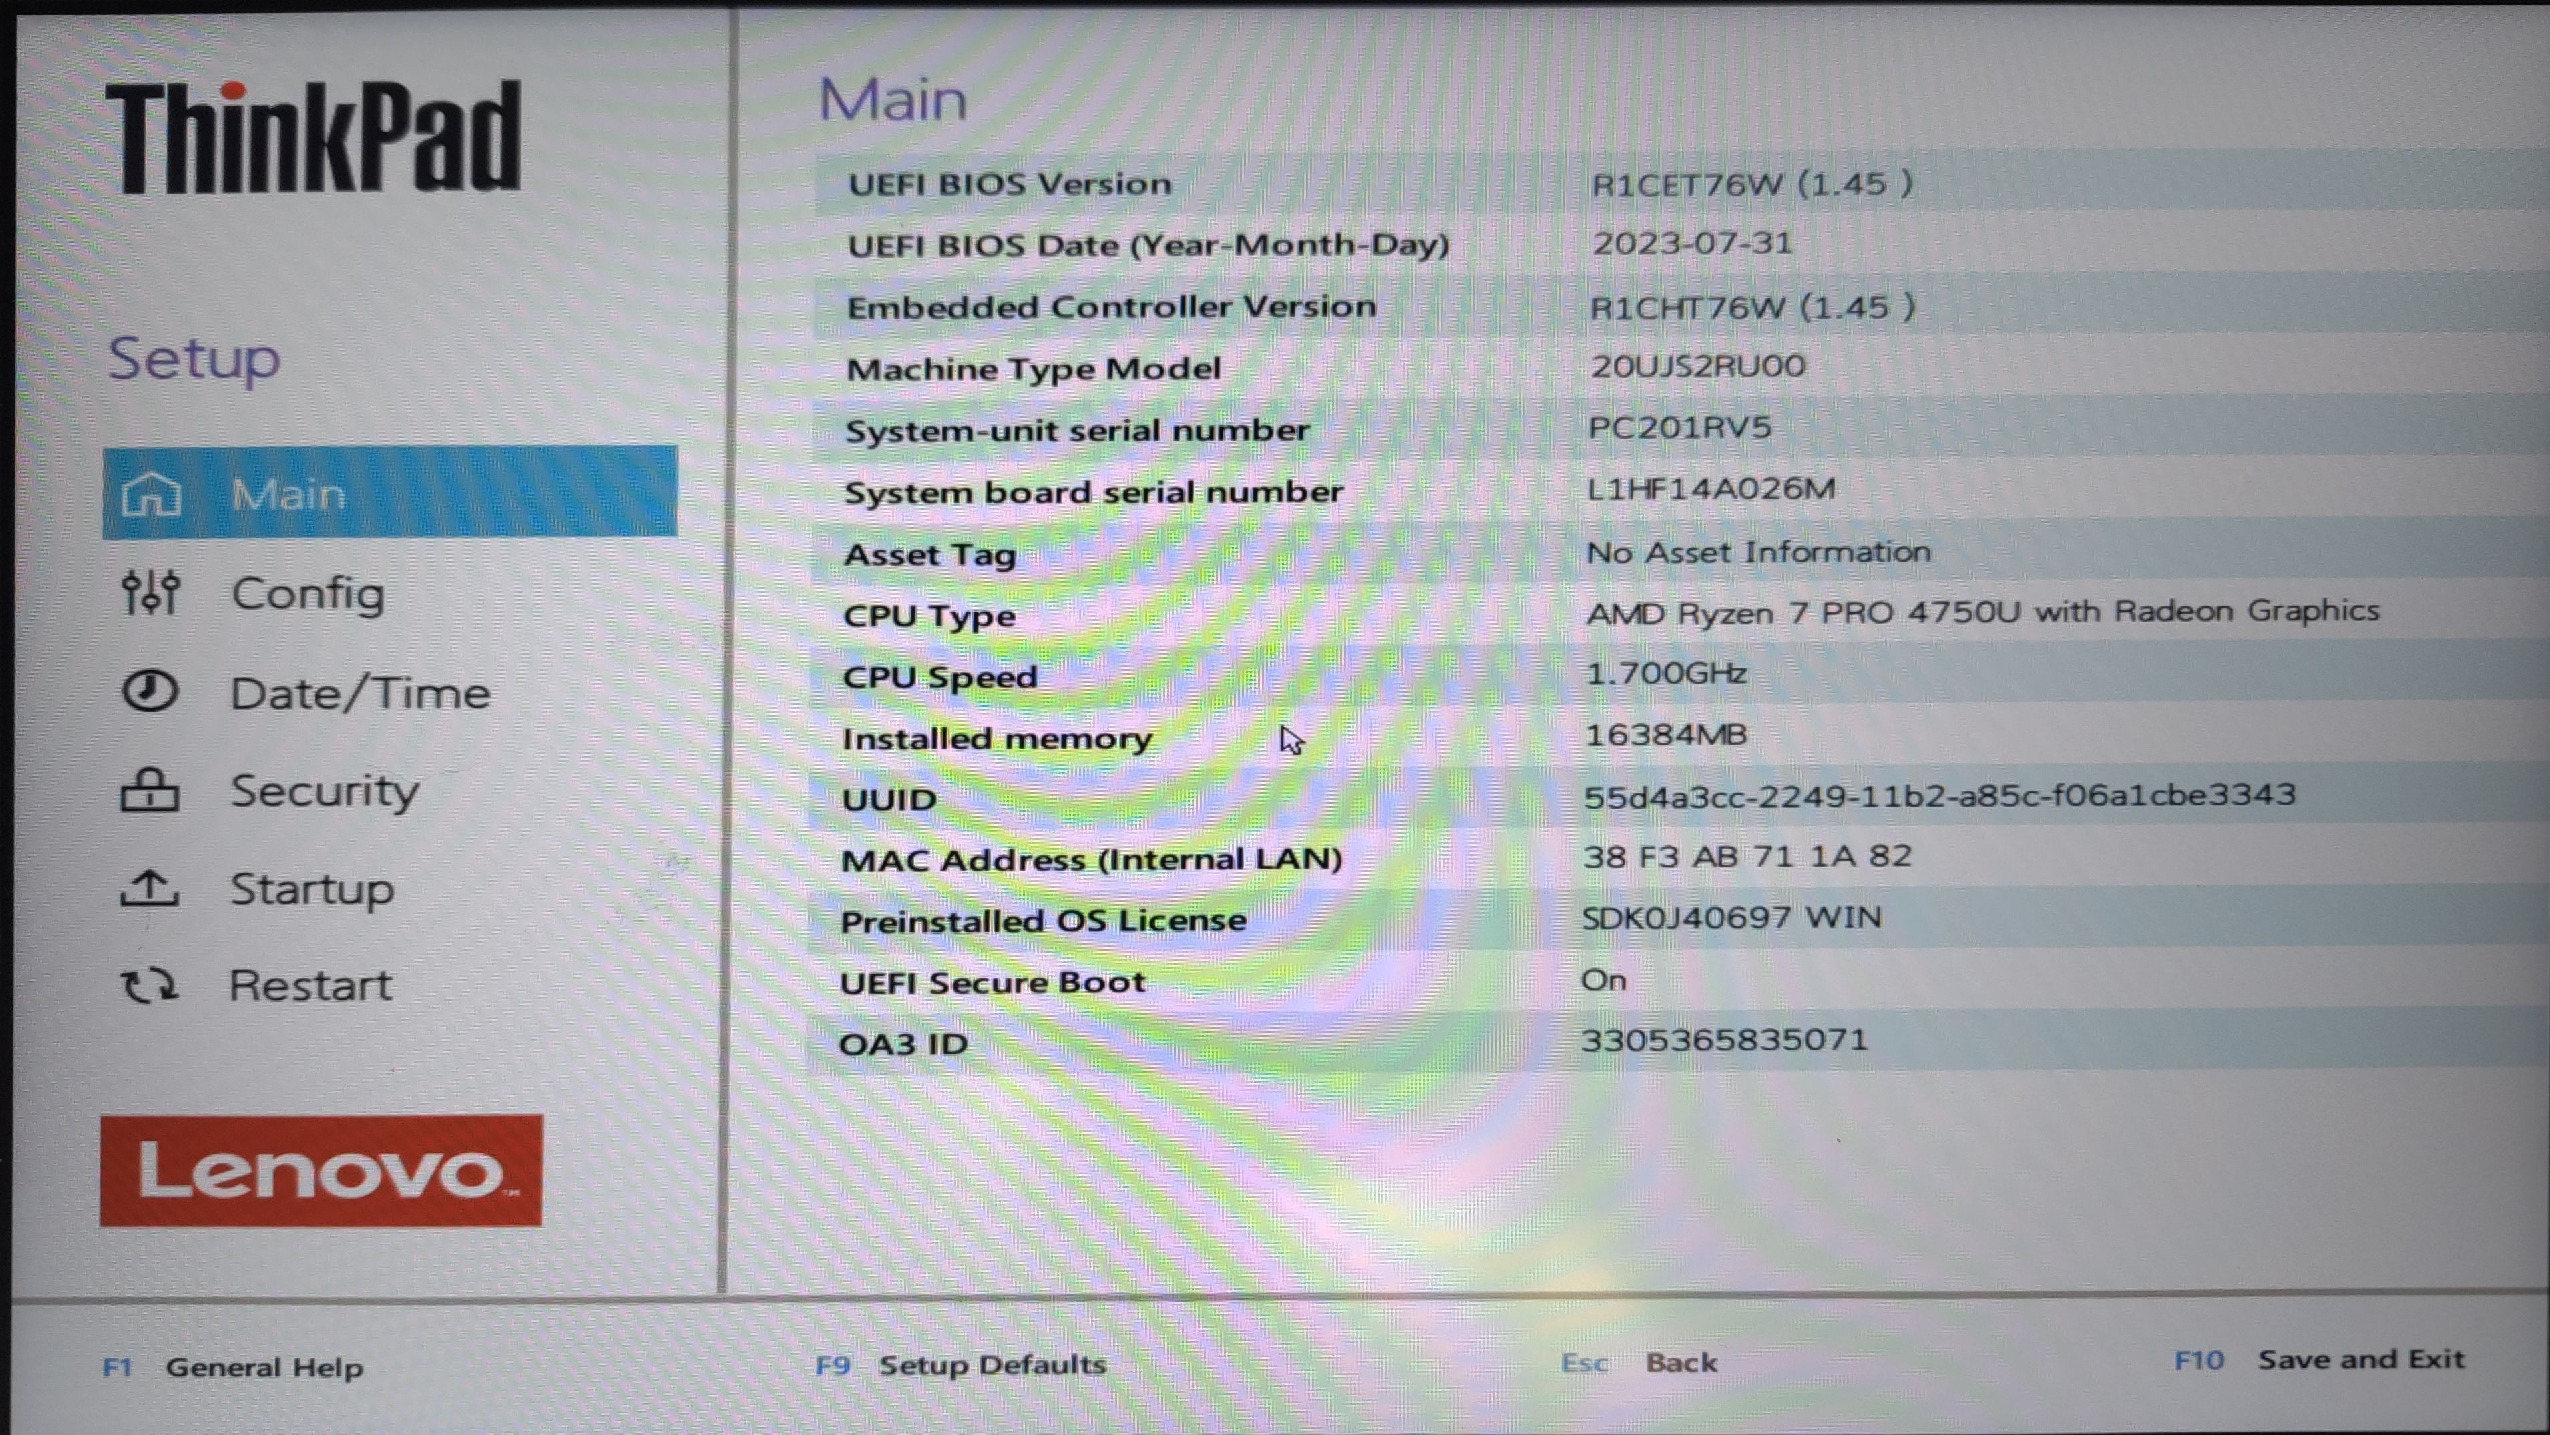This screenshot has width=2550, height=1435.
Task: Click the Date/Time clock icon
Action: (150, 692)
